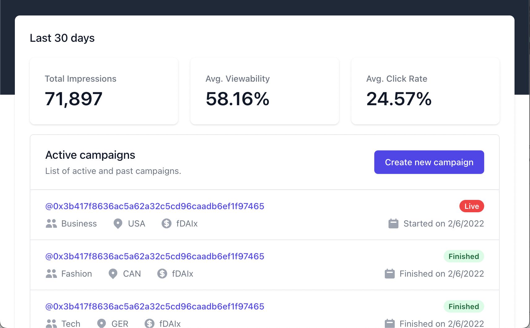The width and height of the screenshot is (530, 328).
Task: Click Finished on 2/6/2022 in Fashion row
Action: [x=442, y=274]
